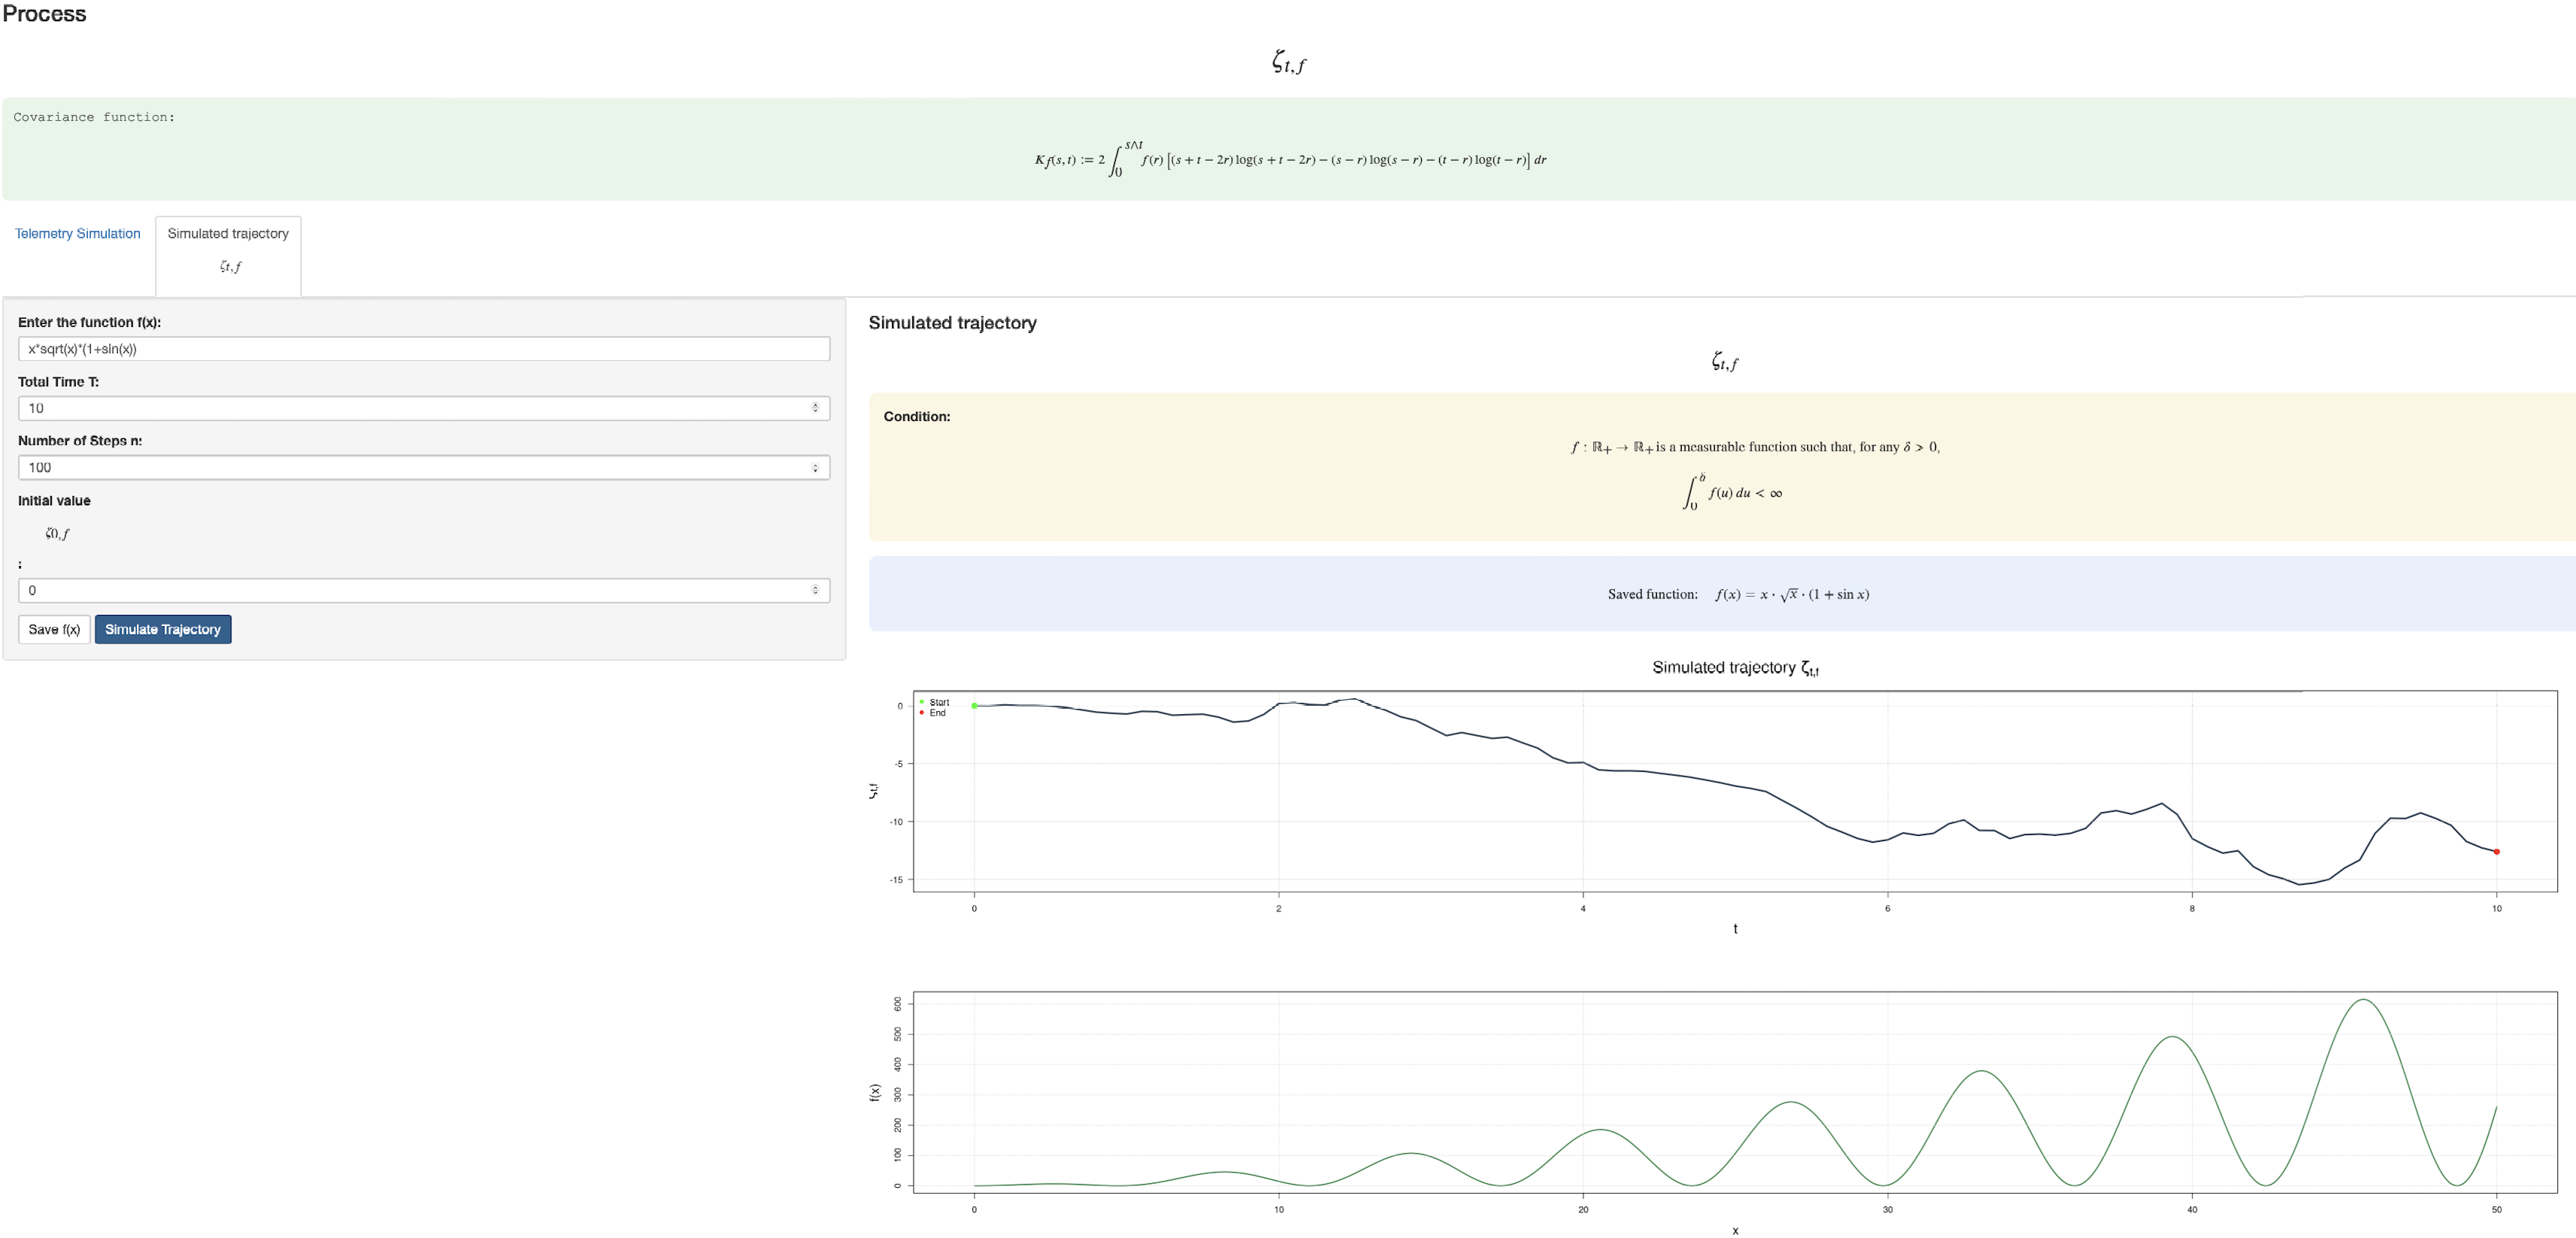Open the Telemetry Simulation tab
The width and height of the screenshot is (2576, 1238).
coord(77,233)
